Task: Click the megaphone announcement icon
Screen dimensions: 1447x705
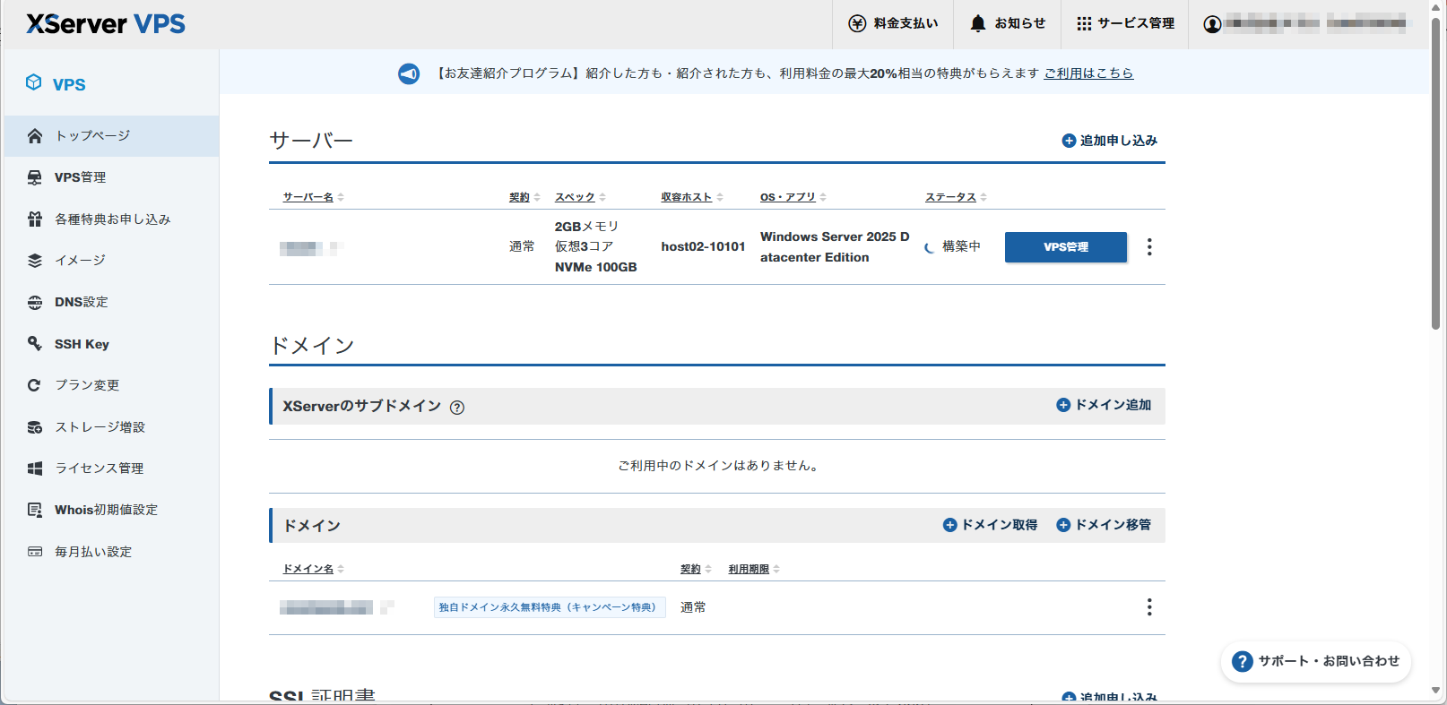Action: pyautogui.click(x=409, y=73)
